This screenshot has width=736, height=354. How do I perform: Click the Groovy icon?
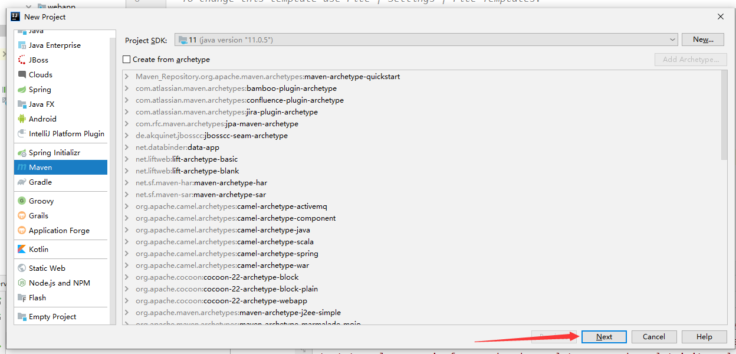[x=22, y=201]
